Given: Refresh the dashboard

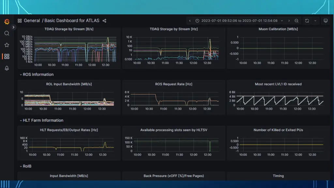Looking at the screenshot, I should pos(307,21).
